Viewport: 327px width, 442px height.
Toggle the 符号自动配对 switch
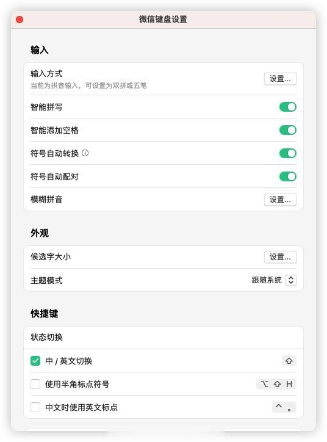(x=287, y=176)
